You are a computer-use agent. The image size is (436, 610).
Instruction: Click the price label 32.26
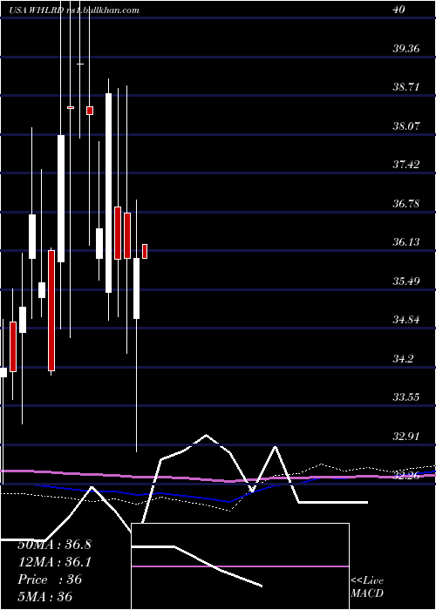(x=406, y=475)
